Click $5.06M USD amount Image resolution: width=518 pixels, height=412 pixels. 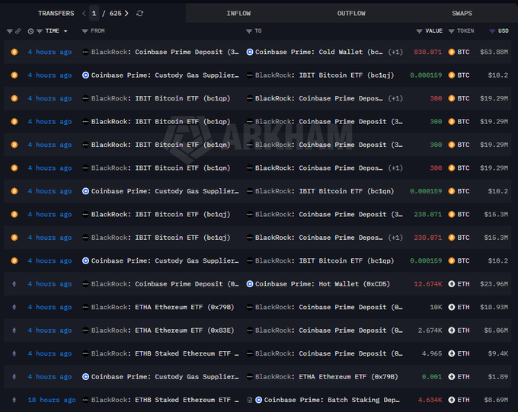[496, 331]
